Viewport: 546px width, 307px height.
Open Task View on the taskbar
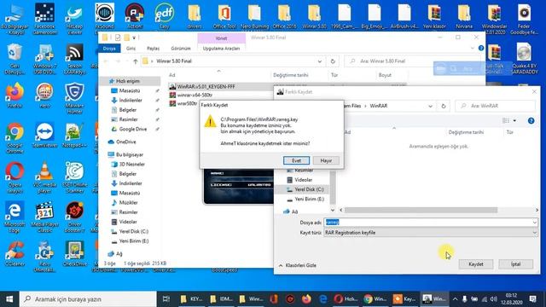[x=166, y=299]
